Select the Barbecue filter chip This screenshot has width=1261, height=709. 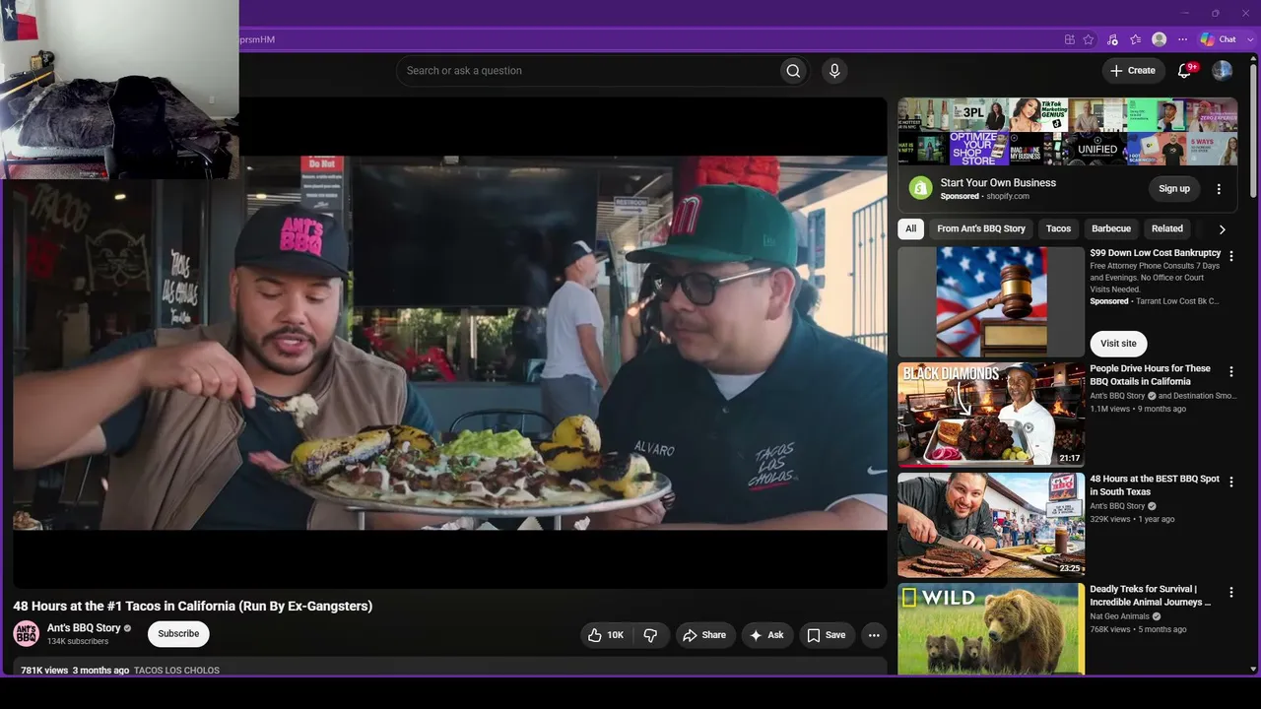(1111, 228)
